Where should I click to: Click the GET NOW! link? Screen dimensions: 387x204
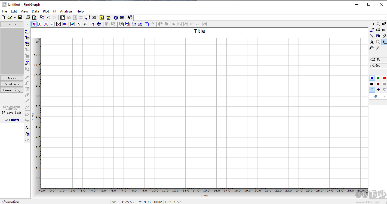coord(12,120)
